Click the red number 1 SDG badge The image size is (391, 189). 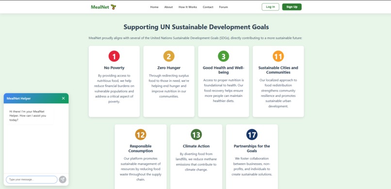[x=114, y=56]
